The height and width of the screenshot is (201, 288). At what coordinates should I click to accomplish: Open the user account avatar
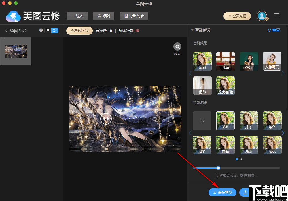point(262,16)
